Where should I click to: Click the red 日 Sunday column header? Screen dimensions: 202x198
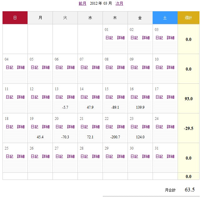pos(15,18)
